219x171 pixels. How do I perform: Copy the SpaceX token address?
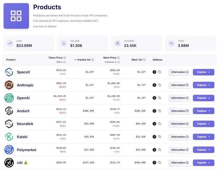click(159, 72)
